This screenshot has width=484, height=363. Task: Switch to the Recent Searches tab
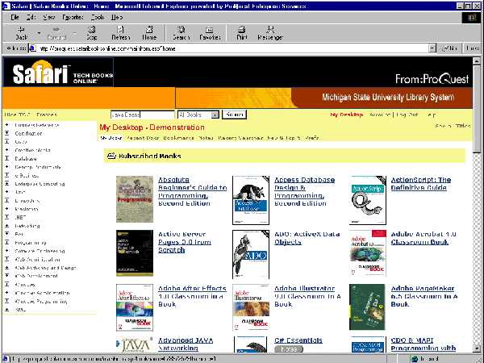coord(240,138)
